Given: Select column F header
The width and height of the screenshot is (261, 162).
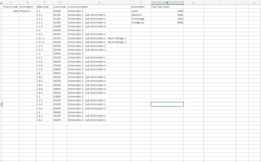Looking at the screenshot, I should pyautogui.click(x=141, y=2).
